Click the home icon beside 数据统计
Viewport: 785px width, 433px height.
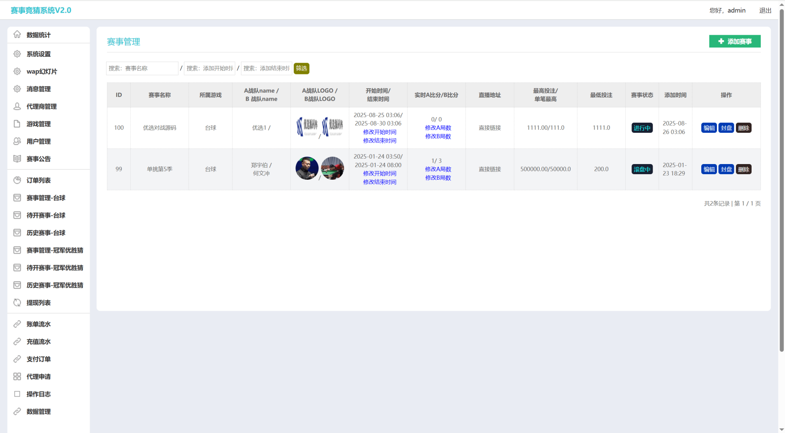coord(17,35)
